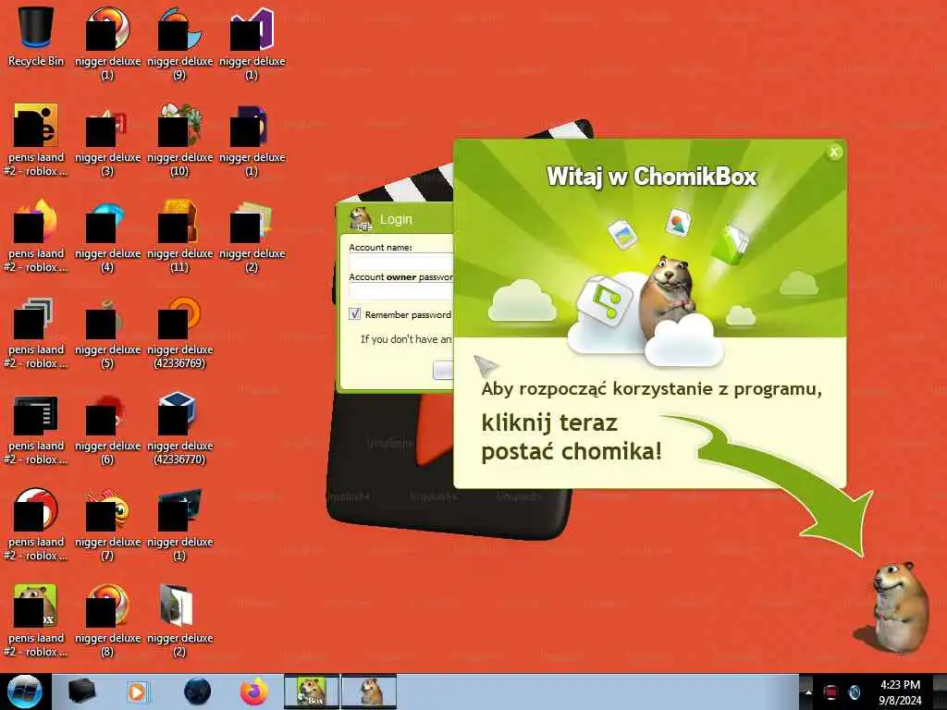Select the desktop shortcut numbered (6)
Screen dimensions: 947x710
[x=107, y=427]
